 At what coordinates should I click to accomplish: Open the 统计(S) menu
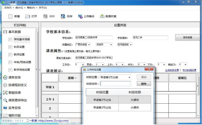tap(19, 8)
